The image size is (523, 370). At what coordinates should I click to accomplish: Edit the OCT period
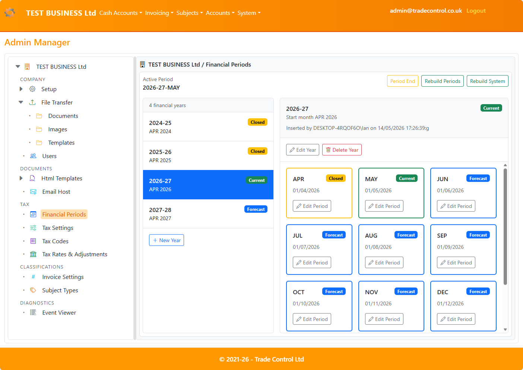click(x=312, y=319)
